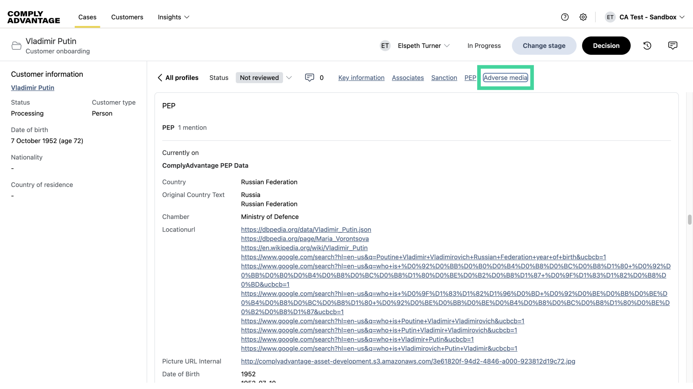This screenshot has height=389, width=693.
Task: Switch to the Customers tab
Action: [x=127, y=17]
